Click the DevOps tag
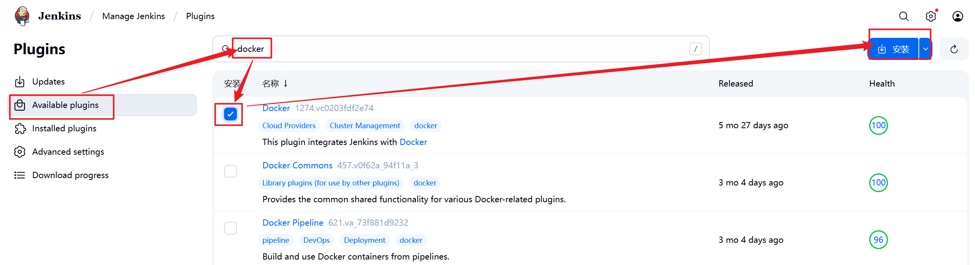975x265 pixels. (x=317, y=240)
